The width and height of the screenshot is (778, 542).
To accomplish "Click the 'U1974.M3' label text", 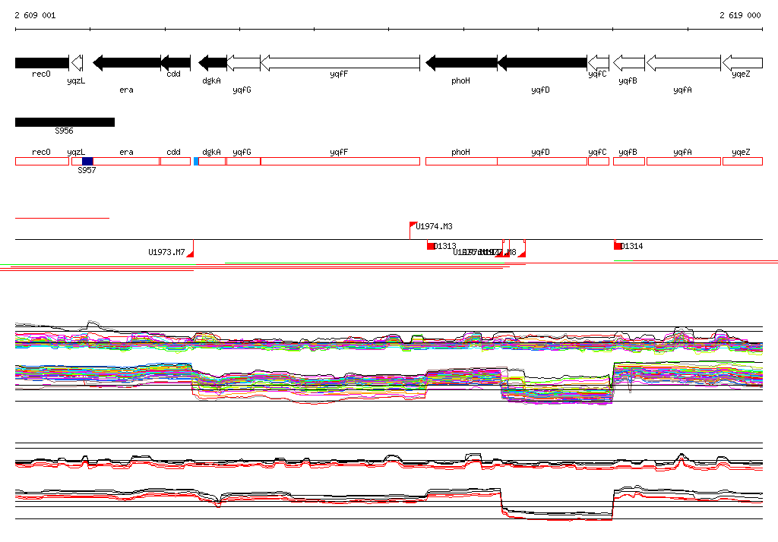I will (434, 227).
